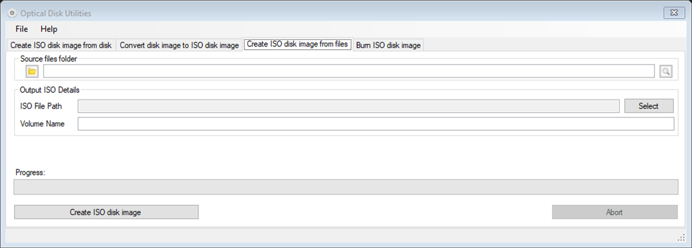Screen dimensions: 692x248
Task: Focus the Source files folder text field
Action: pyautogui.click(x=349, y=71)
